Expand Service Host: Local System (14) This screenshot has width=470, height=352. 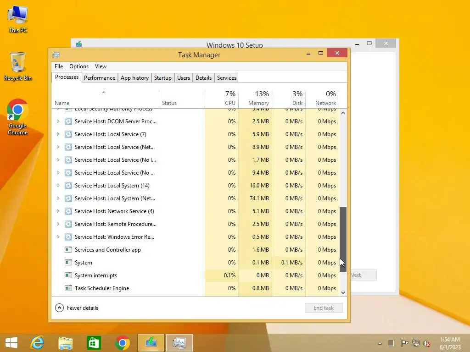coord(58,186)
